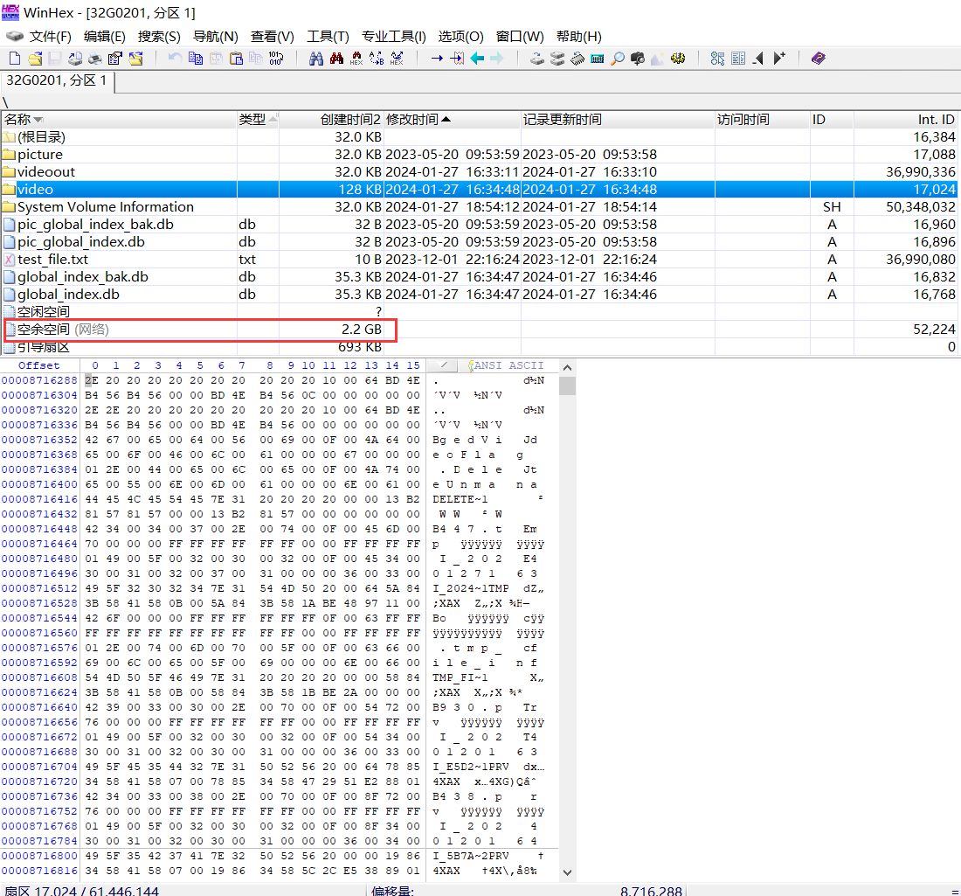Click the Modify Data 101/010 icon
Screen dimensions: 961x896
pyautogui.click(x=276, y=59)
